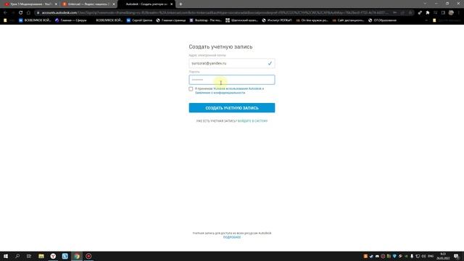The height and width of the screenshot is (261, 464).
Task: Open the taskbar search icon
Action: pos(17,256)
